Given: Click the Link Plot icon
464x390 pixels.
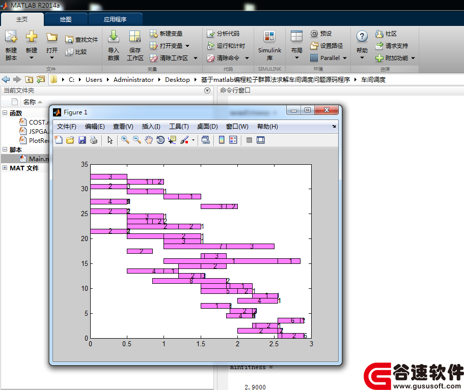Looking at the screenshot, I should pyautogui.click(x=206, y=140).
